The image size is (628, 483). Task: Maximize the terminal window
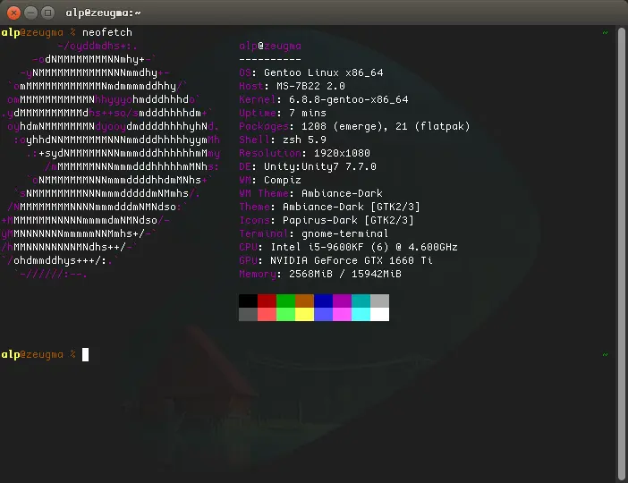click(48, 13)
